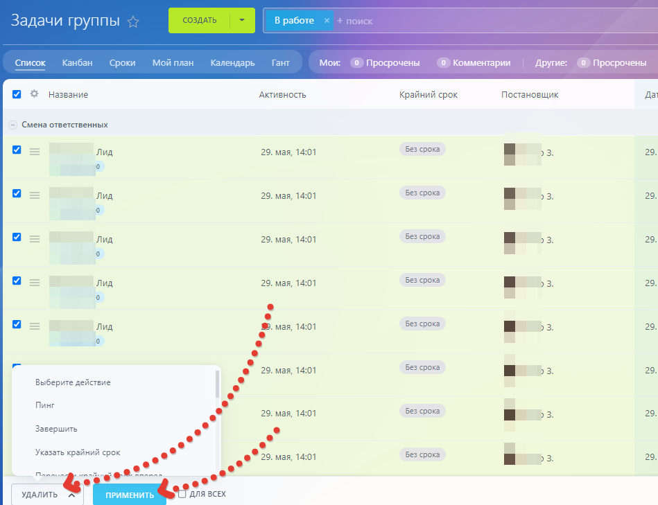Viewport: 658px width, 505px height.
Task: Uncheck the second task row checkbox
Action: pos(17,193)
